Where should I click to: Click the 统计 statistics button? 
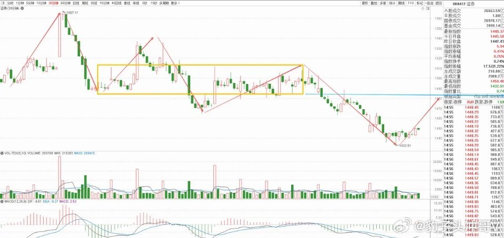(x=392, y=3)
